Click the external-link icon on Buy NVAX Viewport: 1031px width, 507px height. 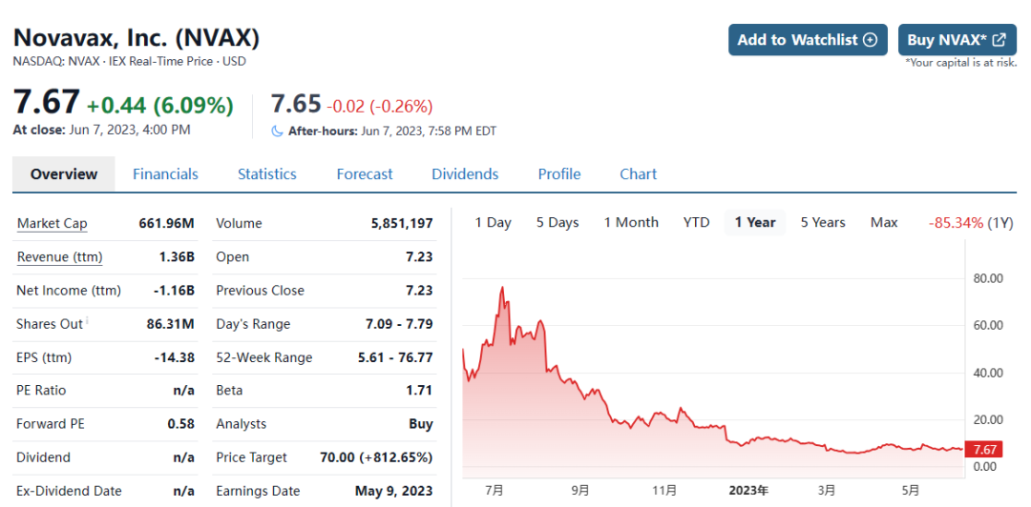coord(999,40)
